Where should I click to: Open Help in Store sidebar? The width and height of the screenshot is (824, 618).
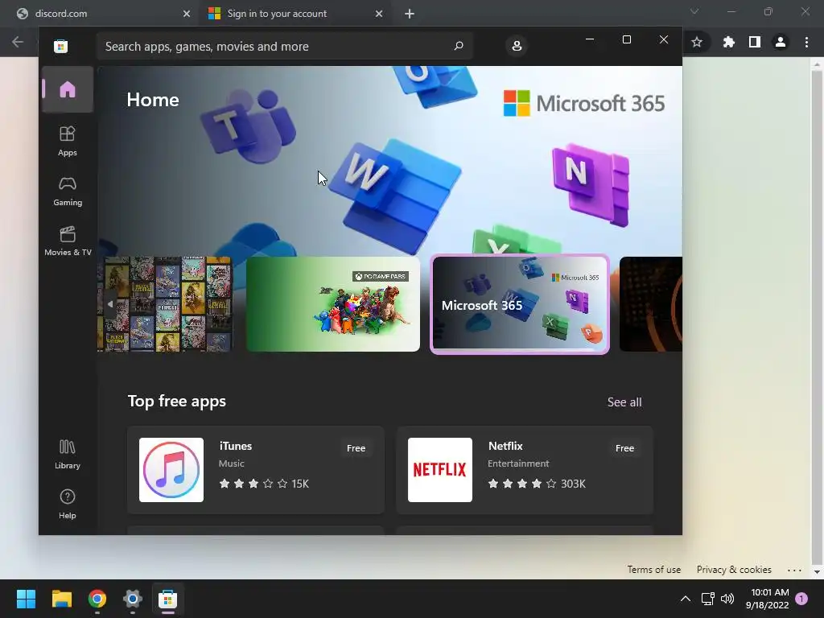(68, 505)
